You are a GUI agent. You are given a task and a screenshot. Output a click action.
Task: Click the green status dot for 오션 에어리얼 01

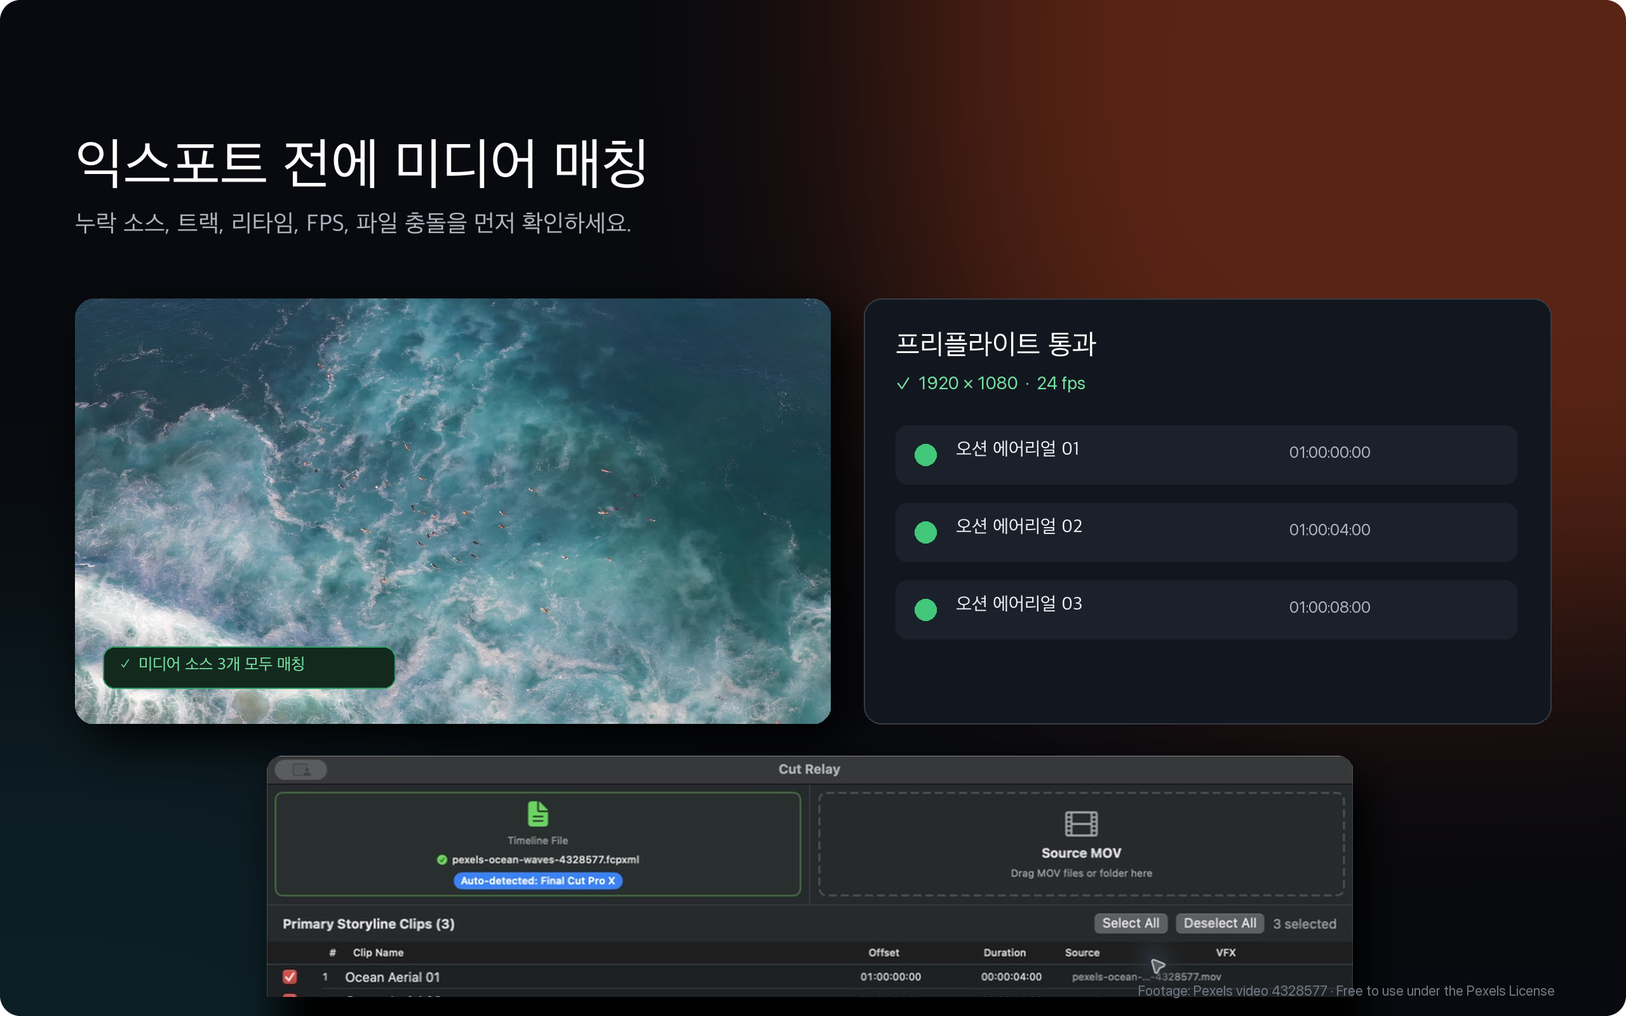pyautogui.click(x=925, y=455)
